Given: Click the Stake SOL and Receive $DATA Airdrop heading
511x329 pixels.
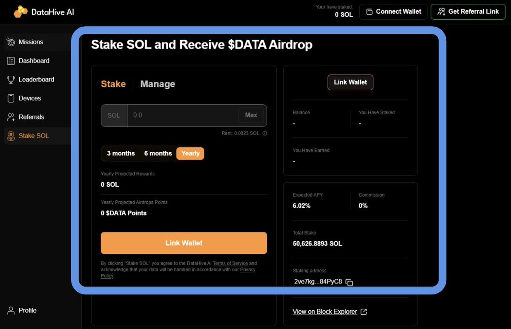Looking at the screenshot, I should tap(202, 45).
